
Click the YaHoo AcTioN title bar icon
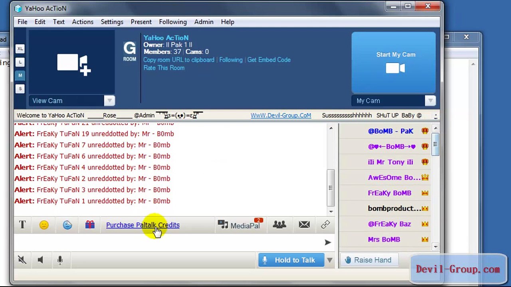[x=18, y=8]
